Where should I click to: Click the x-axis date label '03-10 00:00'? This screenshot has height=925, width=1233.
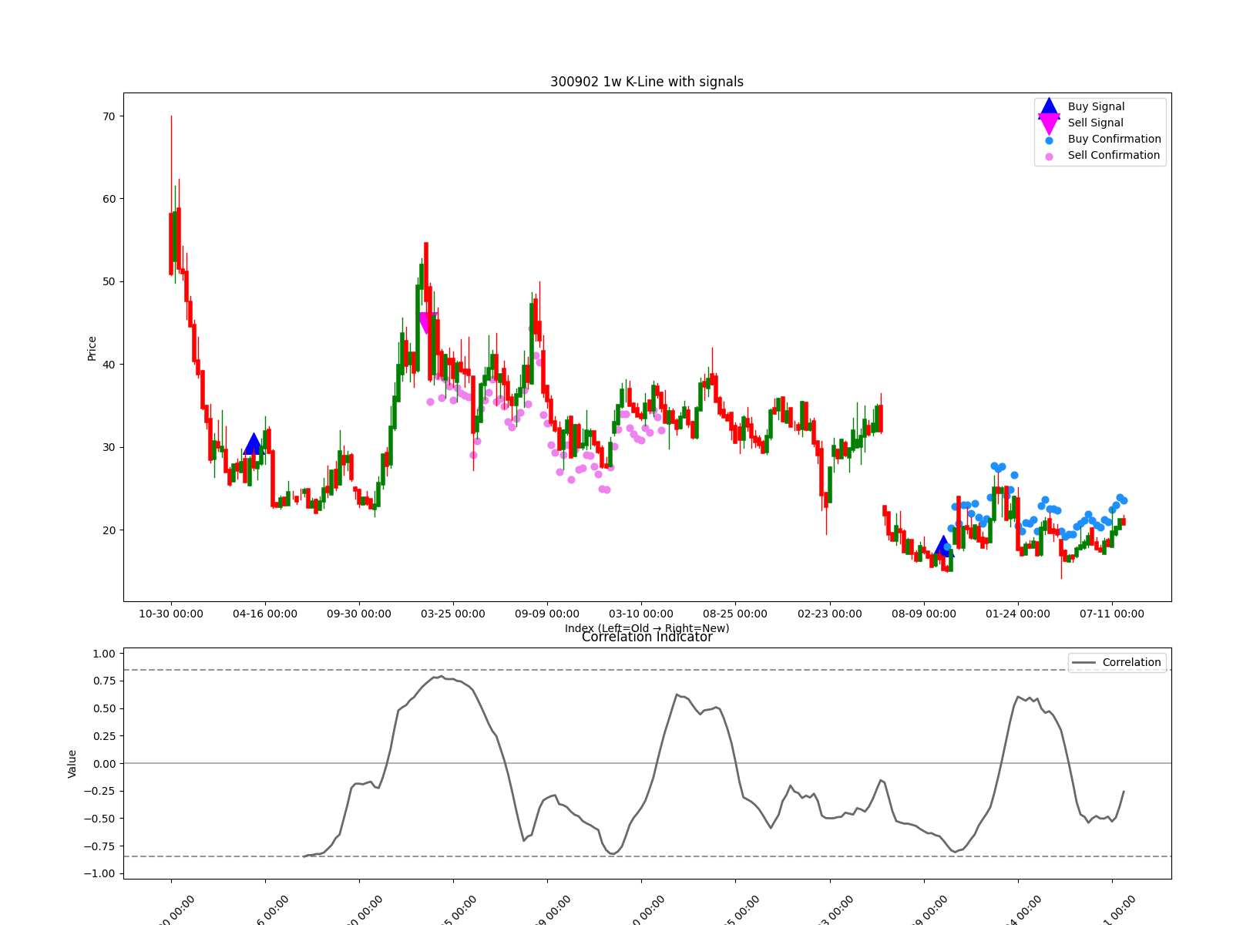[x=641, y=614]
